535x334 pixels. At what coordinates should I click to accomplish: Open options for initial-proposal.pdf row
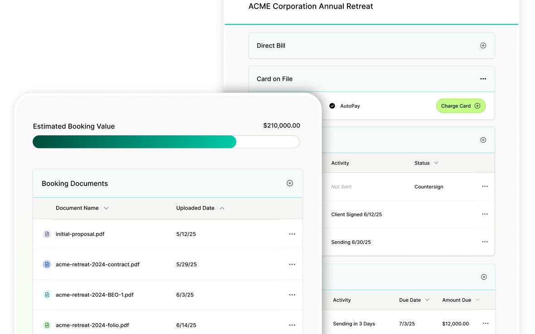(x=292, y=234)
